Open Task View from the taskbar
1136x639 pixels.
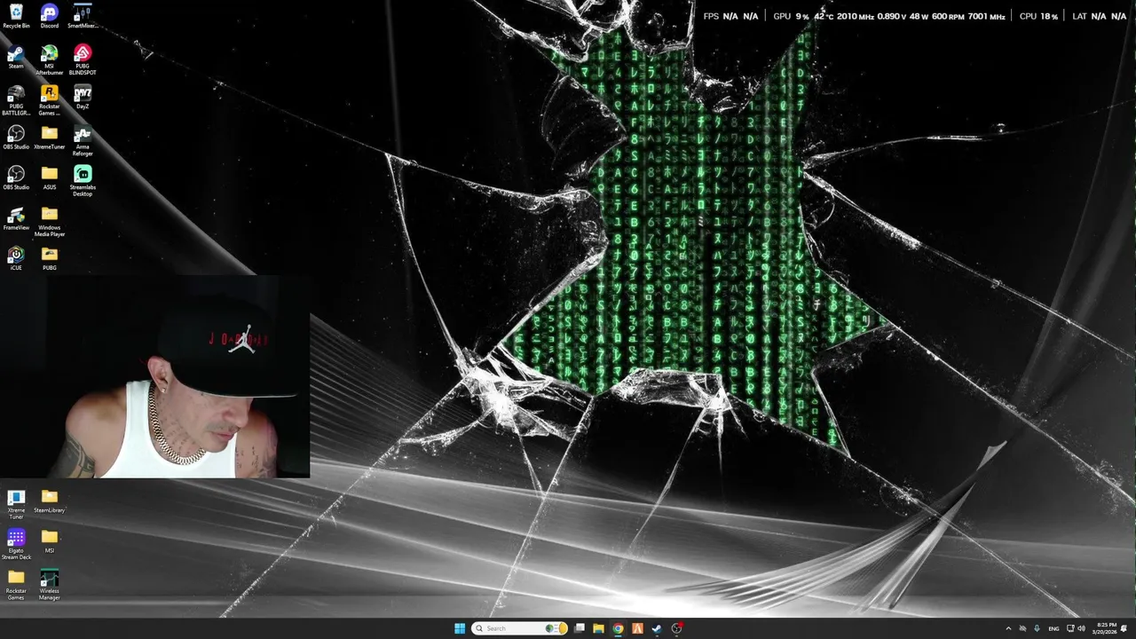(580, 628)
